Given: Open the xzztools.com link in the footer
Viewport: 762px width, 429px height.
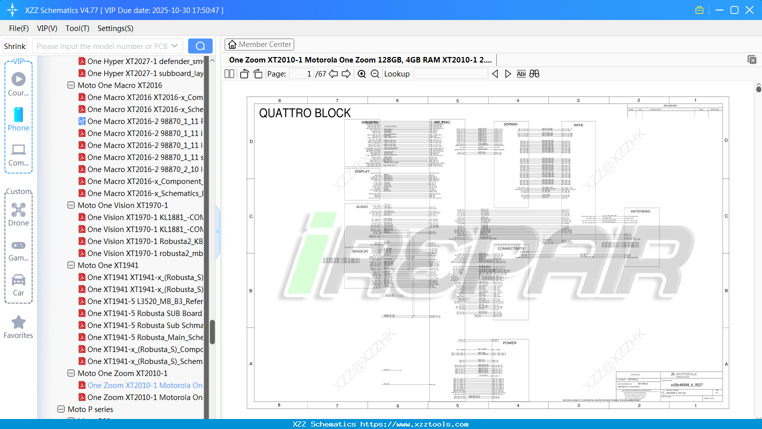Looking at the screenshot, I should click(414, 424).
